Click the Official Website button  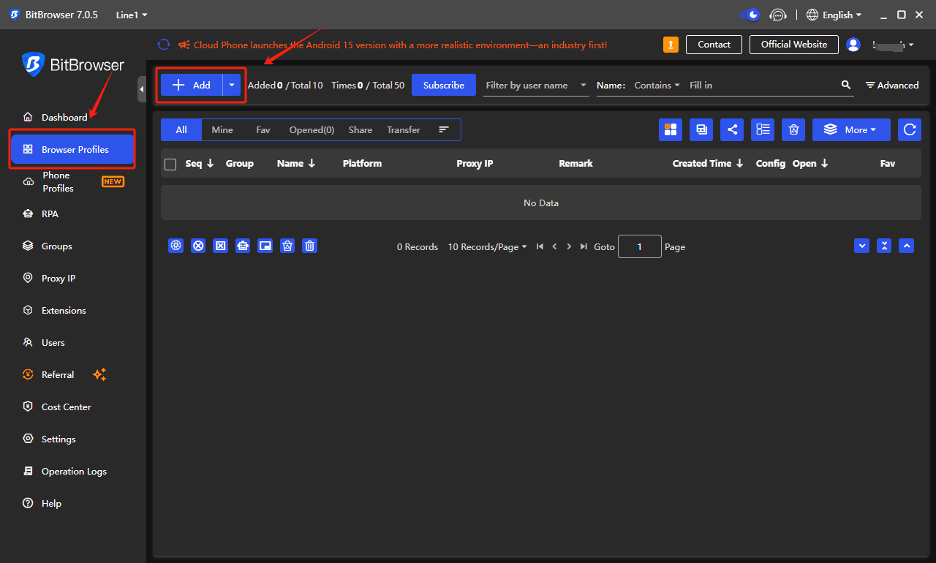tap(793, 45)
